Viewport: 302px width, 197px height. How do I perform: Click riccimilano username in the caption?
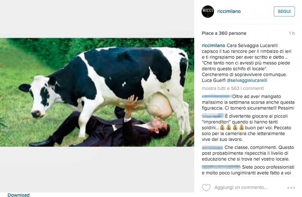point(213,45)
